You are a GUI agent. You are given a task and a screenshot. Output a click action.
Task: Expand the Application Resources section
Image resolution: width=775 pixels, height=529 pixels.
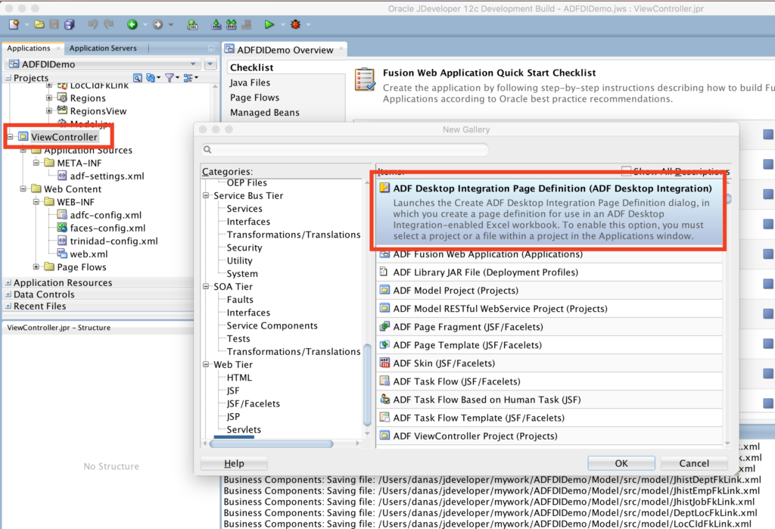click(8, 283)
